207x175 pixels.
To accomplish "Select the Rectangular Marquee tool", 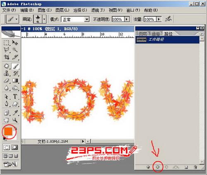I will (6, 43).
